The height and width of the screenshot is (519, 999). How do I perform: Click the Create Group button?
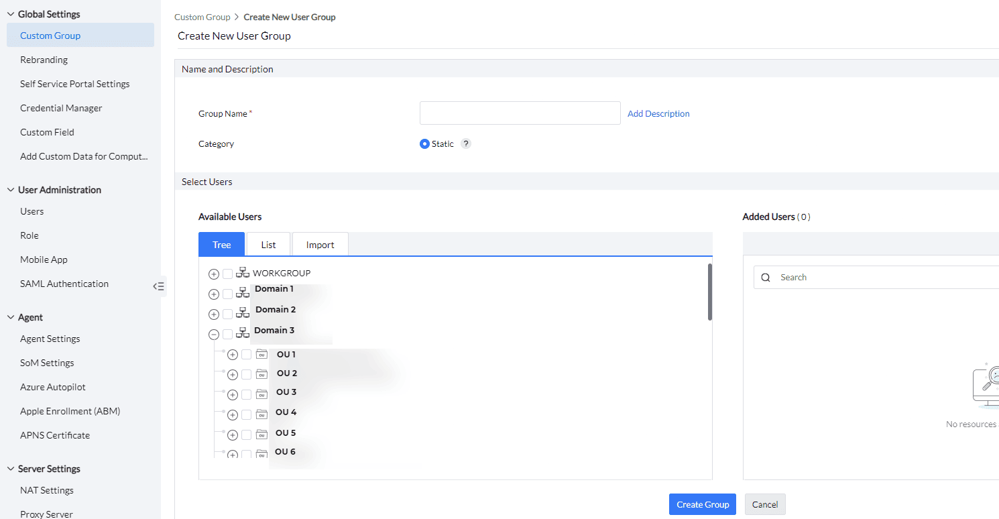702,504
